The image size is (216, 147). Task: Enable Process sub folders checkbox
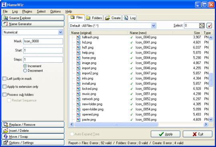4,94
